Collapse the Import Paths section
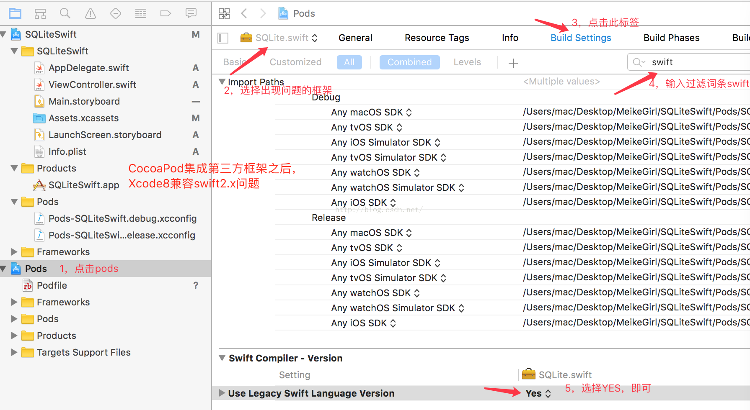The image size is (750, 410). point(222,82)
